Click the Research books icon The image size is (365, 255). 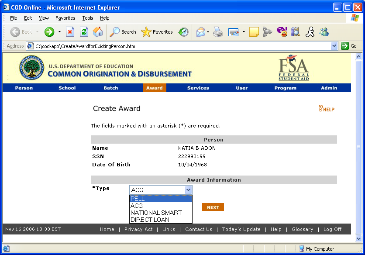[296, 32]
